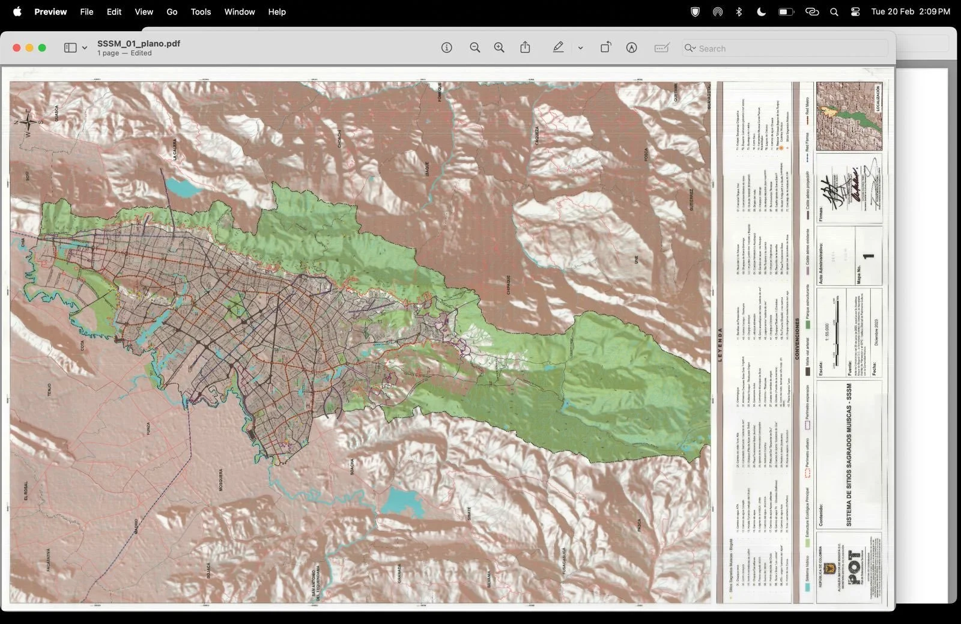
Task: Click the SOACHA label on the map
Action: [x=352, y=467]
